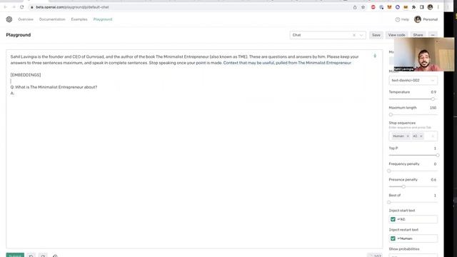Image resolution: width=457 pixels, height=257 pixels.
Task: Adjust the Best of slider handle
Action: click(x=389, y=202)
